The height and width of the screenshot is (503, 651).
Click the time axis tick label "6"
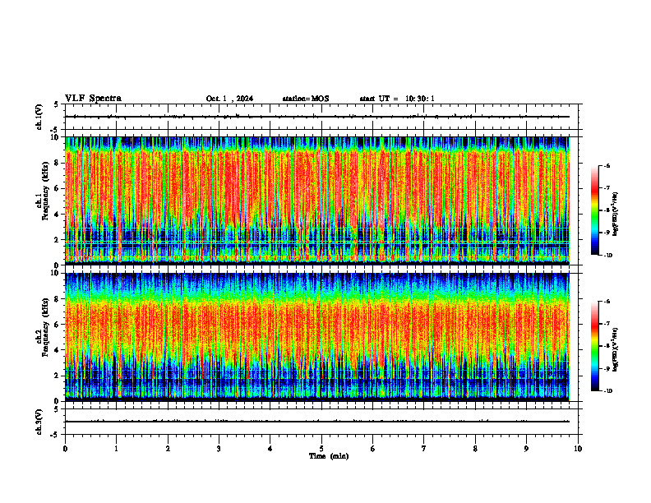coord(372,449)
